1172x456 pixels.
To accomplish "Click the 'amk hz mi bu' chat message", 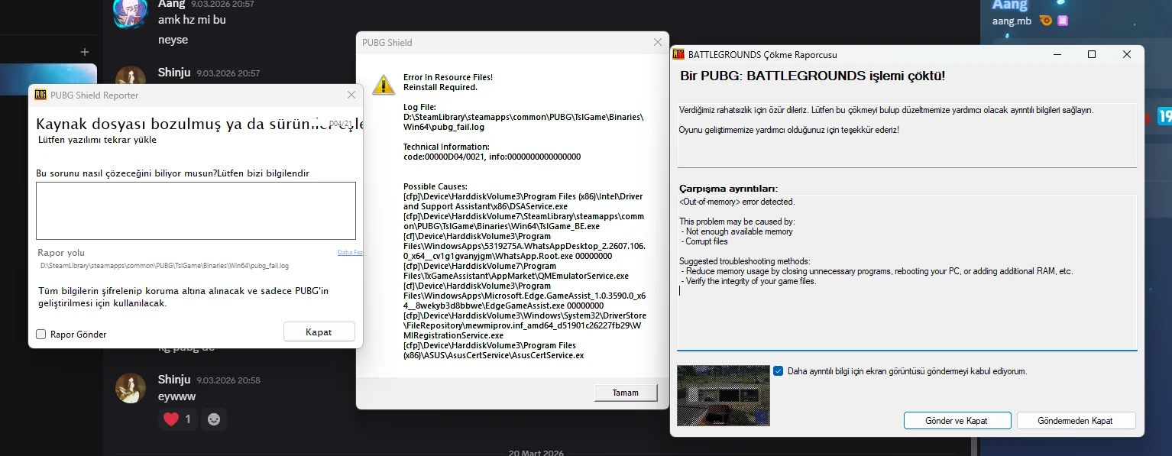I will [192, 20].
